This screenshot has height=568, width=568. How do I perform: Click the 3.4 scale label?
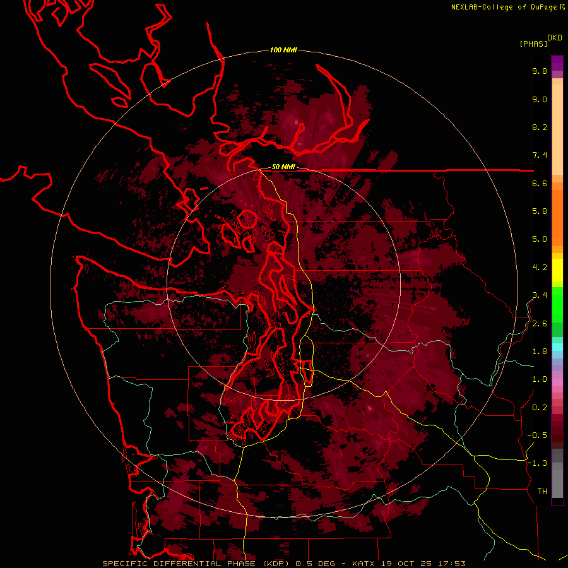pos(540,295)
